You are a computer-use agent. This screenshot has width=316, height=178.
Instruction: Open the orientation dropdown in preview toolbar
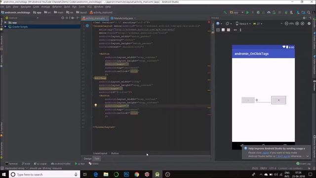[229, 24]
